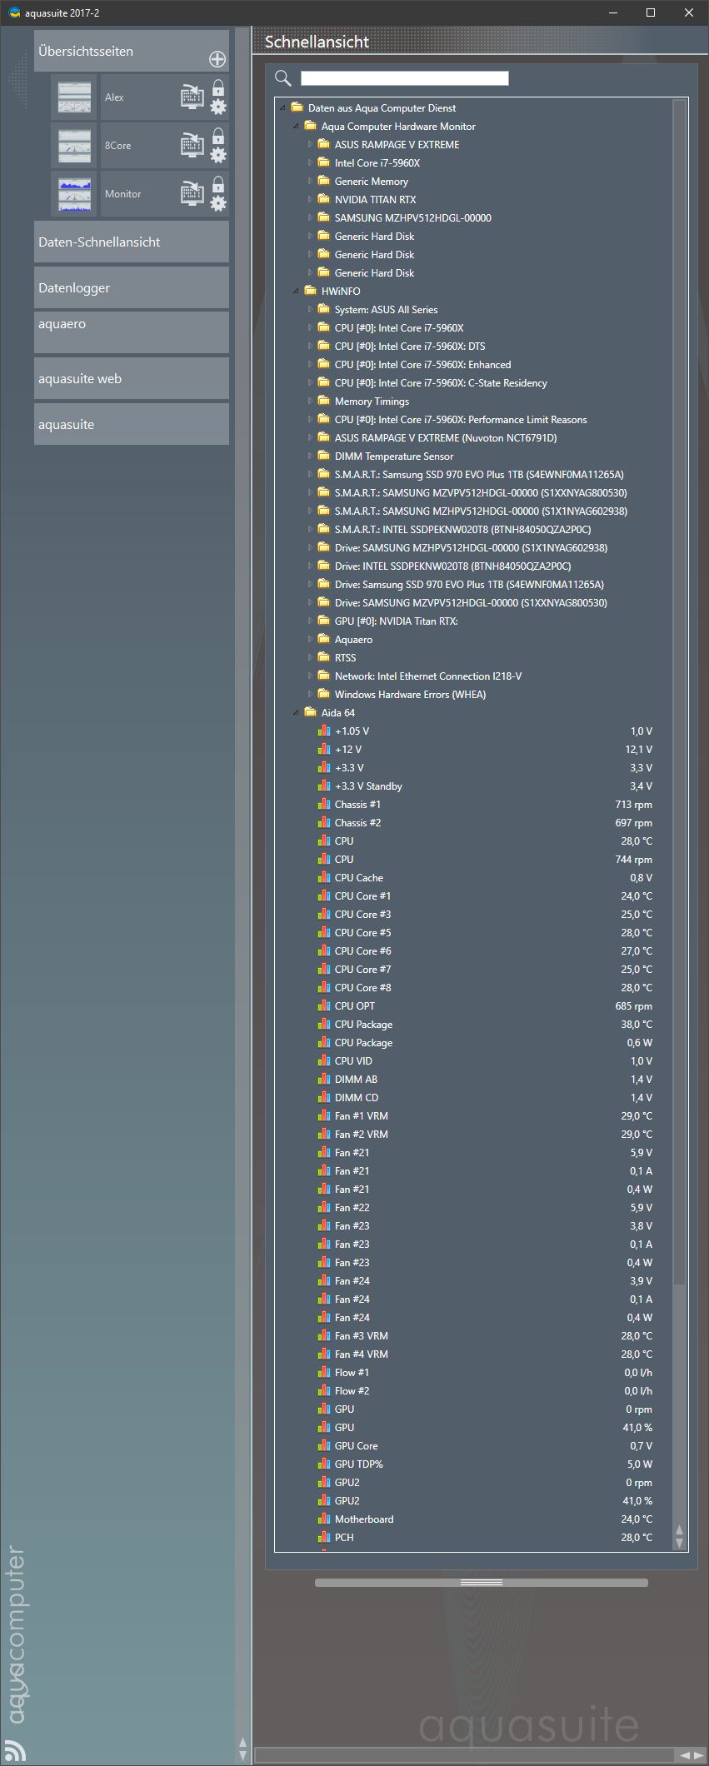Image resolution: width=709 pixels, height=1766 pixels.
Task: Select the GPU Core sensor chart icon
Action: [x=324, y=1445]
